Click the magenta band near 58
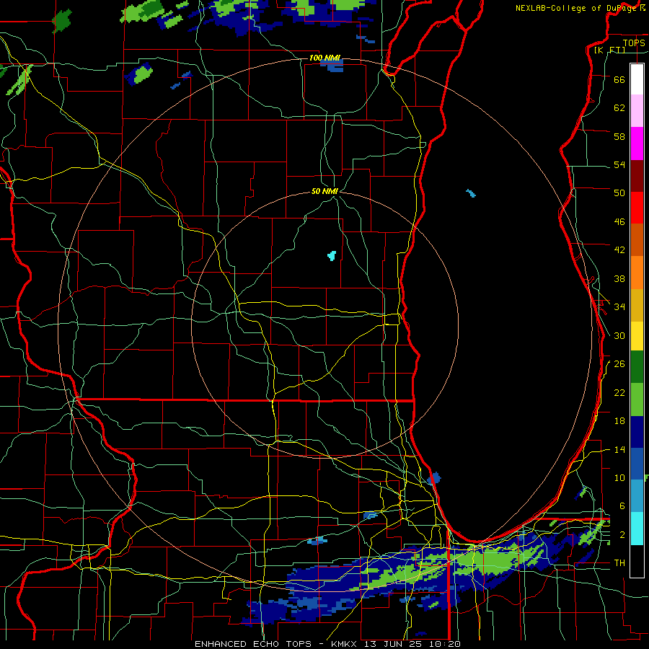 (x=637, y=144)
